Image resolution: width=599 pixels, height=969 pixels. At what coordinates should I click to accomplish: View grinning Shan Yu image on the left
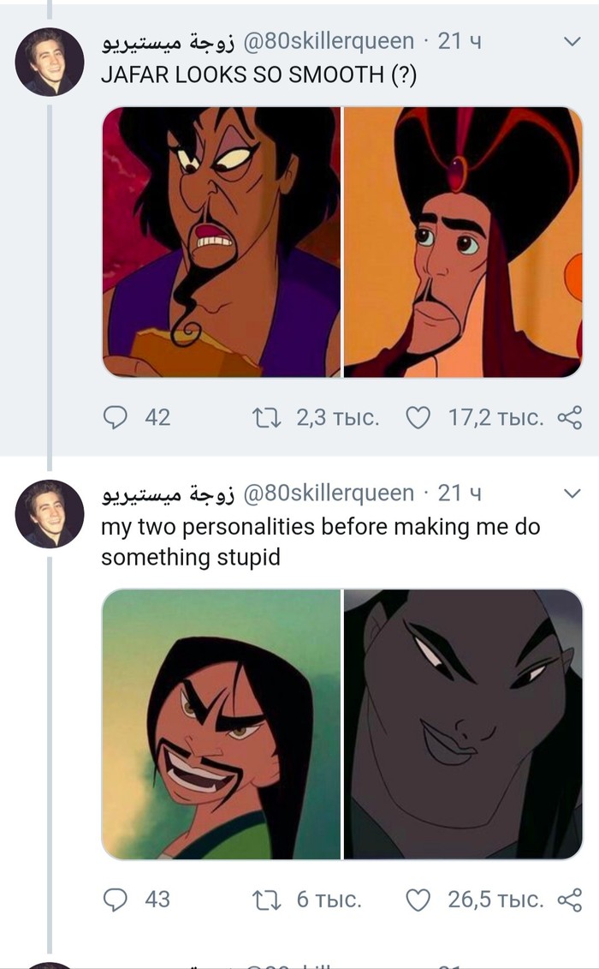[221, 724]
